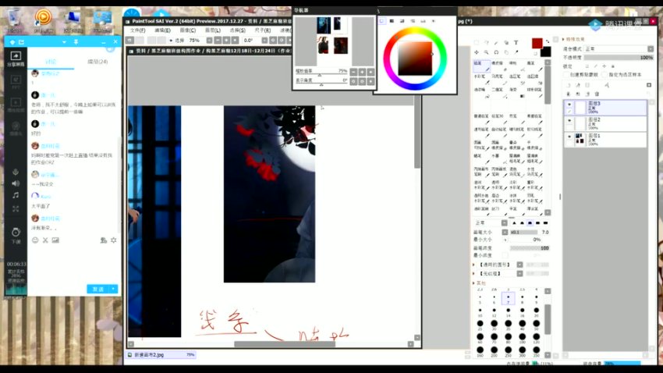Choose the flattest brush edge shape
Image resolution: width=663 pixels, height=373 pixels.
click(x=545, y=223)
